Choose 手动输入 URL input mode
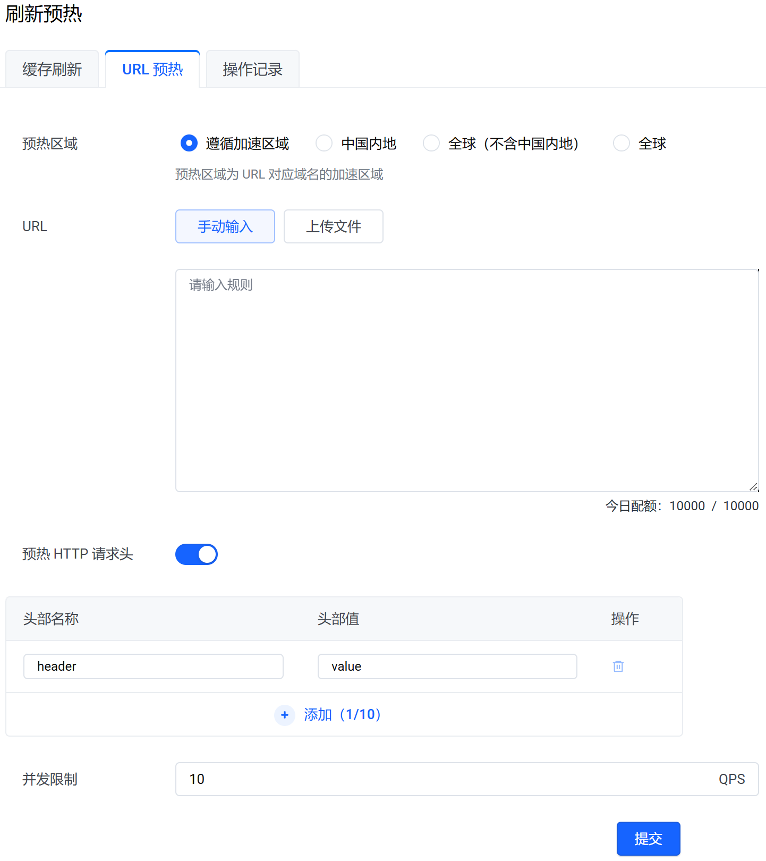766x861 pixels. coord(225,226)
